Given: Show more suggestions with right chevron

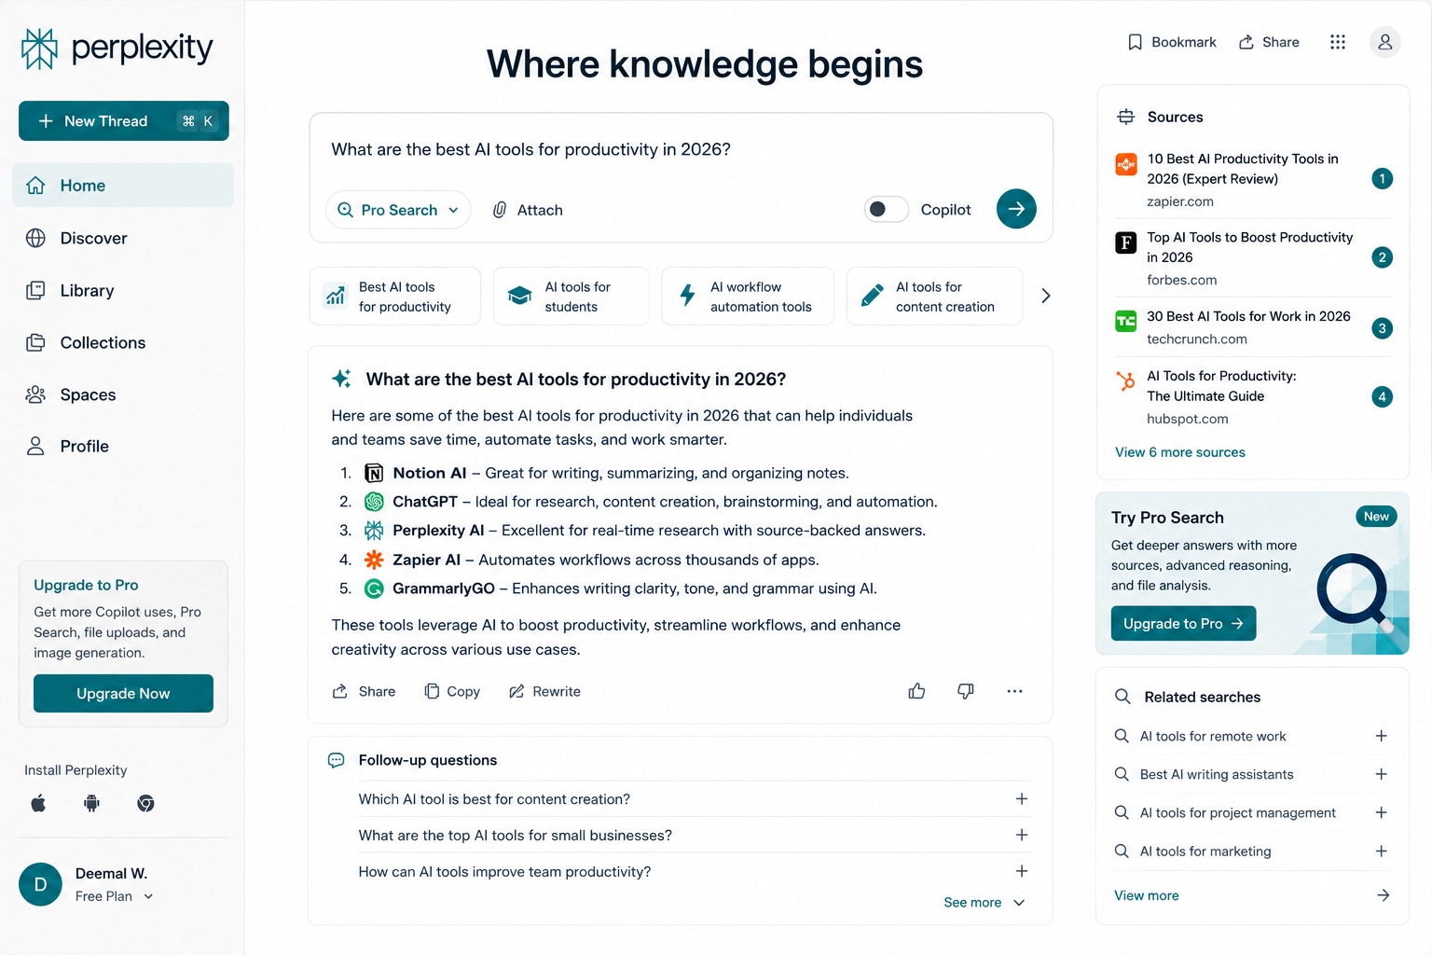Looking at the screenshot, I should click(x=1045, y=296).
